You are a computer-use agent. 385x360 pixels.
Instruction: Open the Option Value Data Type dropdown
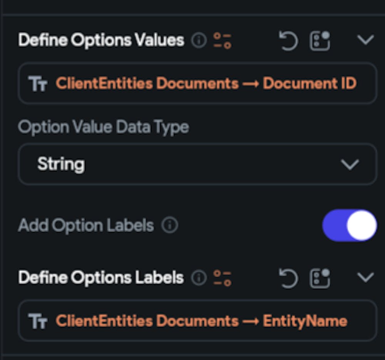[x=350, y=164]
